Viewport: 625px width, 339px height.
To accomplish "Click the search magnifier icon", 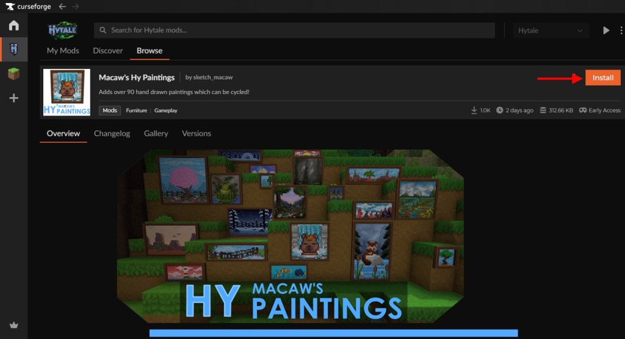I will 103,31.
